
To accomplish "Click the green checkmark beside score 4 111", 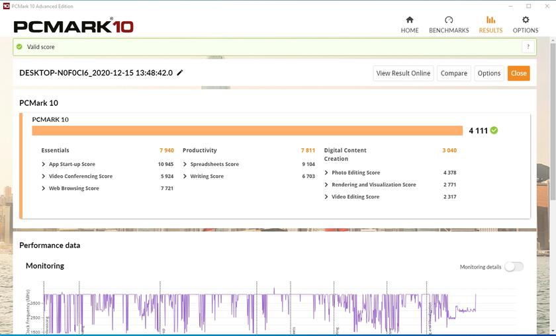I will pos(494,130).
